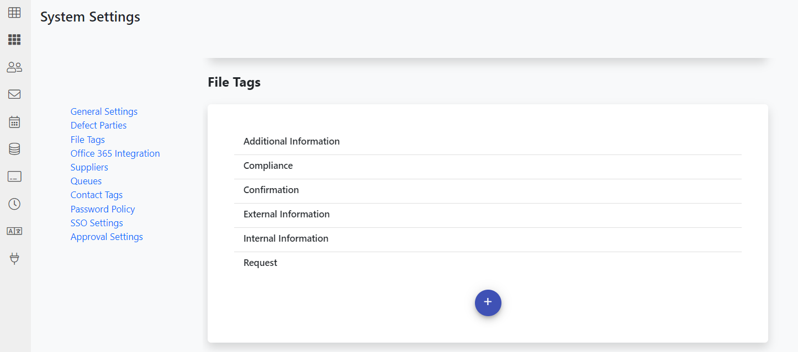Screen dimensions: 798x352
Task: Open the calendar icon in sidebar
Action: pos(14,122)
